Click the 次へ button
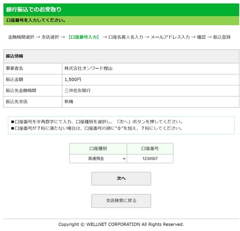Image resolution: width=240 pixels, height=231 pixels. (x=121, y=178)
